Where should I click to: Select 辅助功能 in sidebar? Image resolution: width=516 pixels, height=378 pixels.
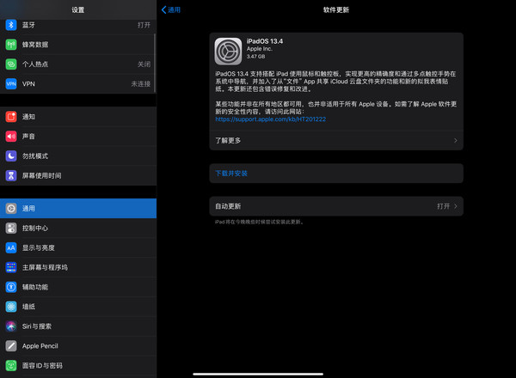click(78, 287)
